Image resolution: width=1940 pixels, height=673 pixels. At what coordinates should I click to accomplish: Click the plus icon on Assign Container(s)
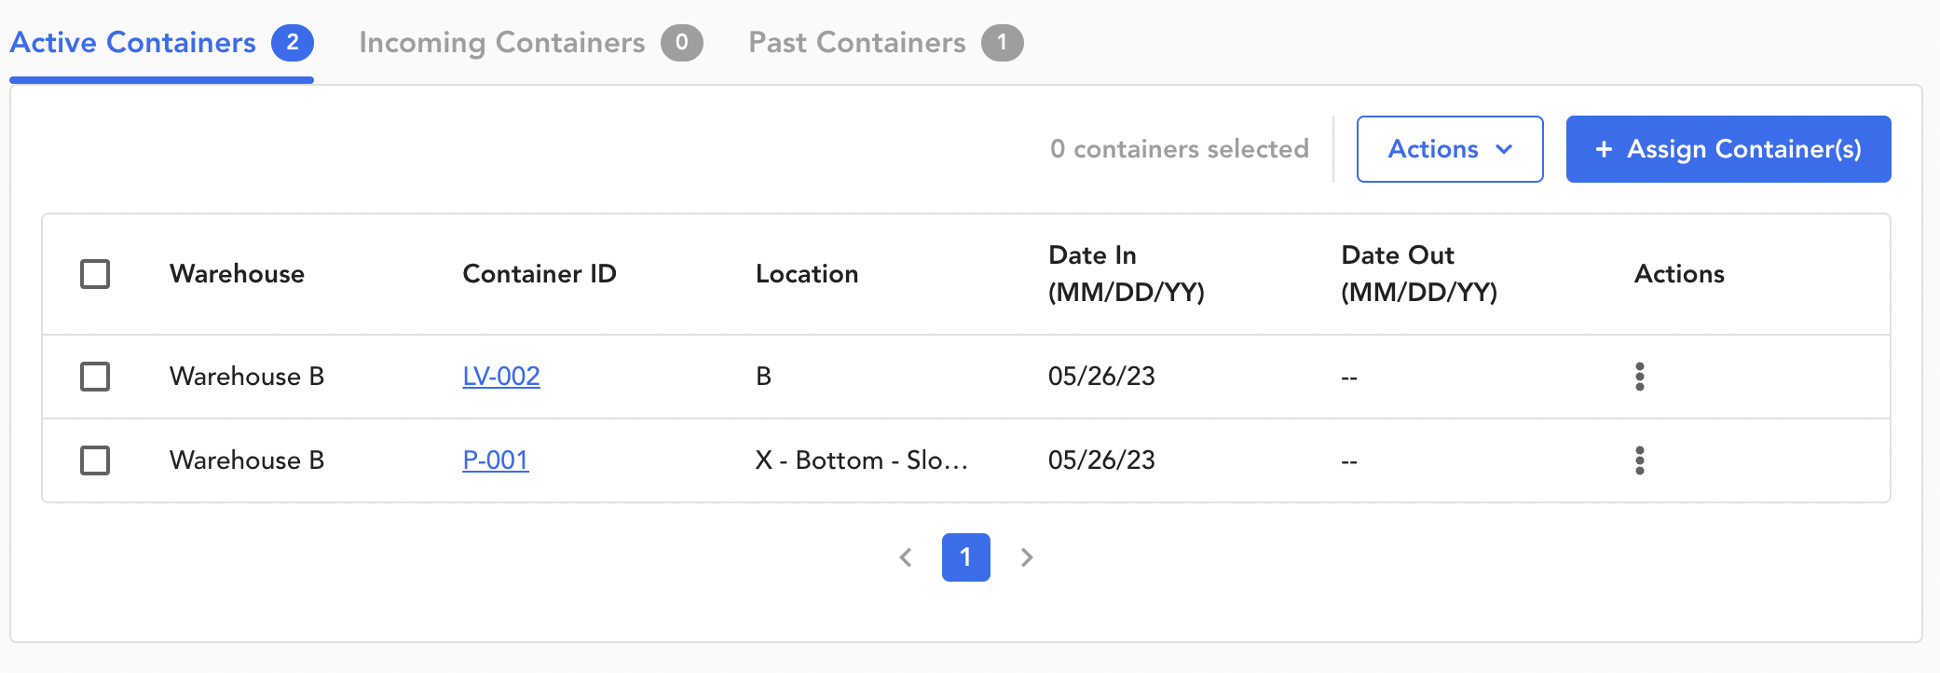click(x=1604, y=149)
